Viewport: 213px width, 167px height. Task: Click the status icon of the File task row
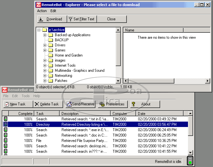click(x=5, y=141)
